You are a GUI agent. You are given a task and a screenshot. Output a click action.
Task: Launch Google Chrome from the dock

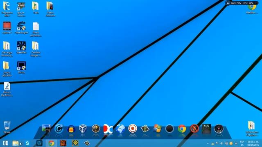[x=182, y=129]
